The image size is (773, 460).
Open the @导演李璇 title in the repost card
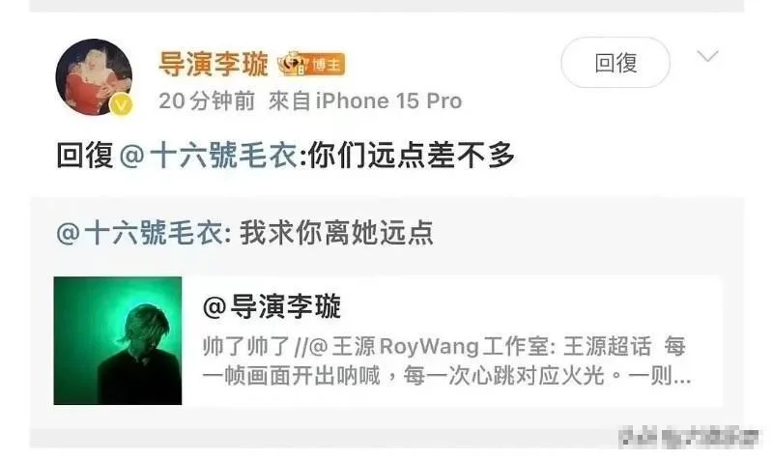[272, 306]
